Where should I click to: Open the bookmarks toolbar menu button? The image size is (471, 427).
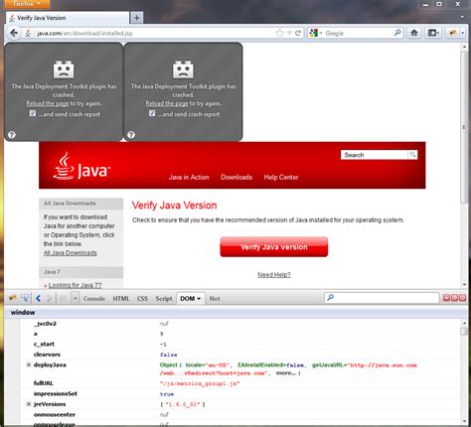tap(433, 33)
